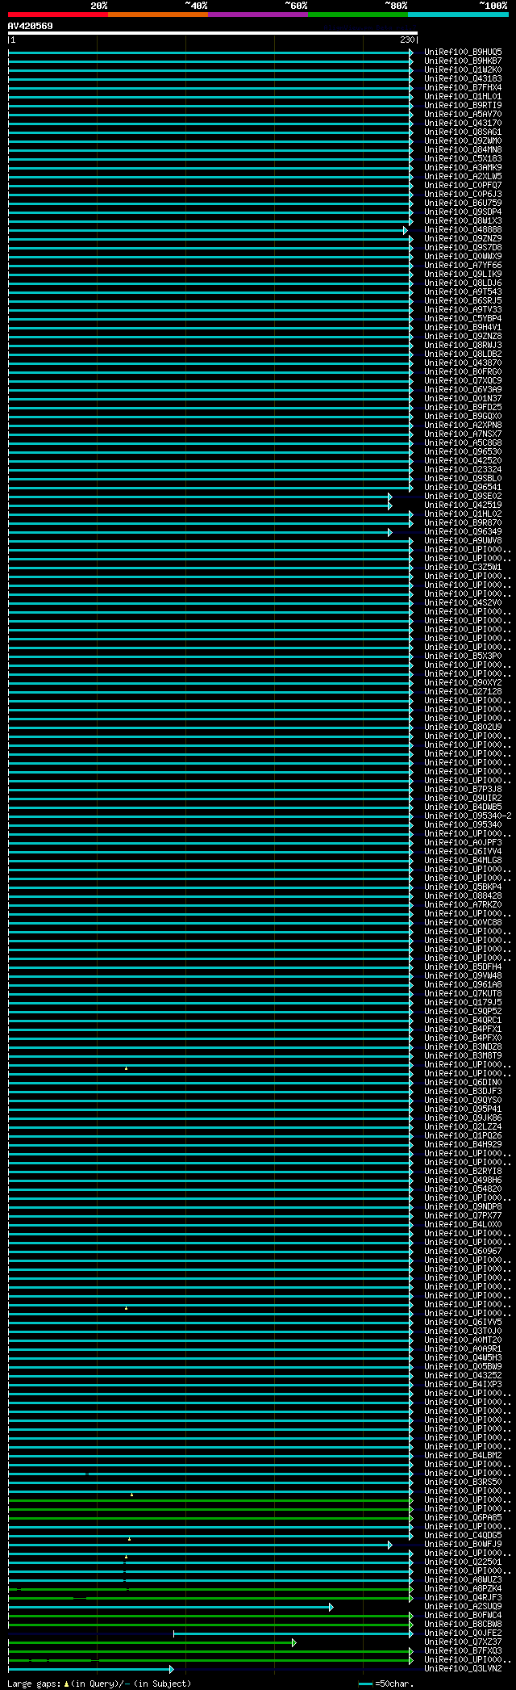Select the label UniRef100_O95340-2
The width and height of the screenshot is (516, 1690).
point(468,816)
